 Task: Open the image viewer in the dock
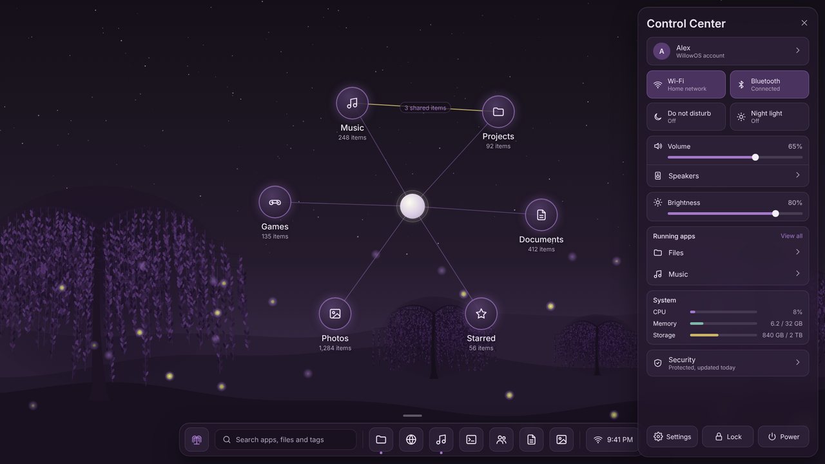(561, 440)
